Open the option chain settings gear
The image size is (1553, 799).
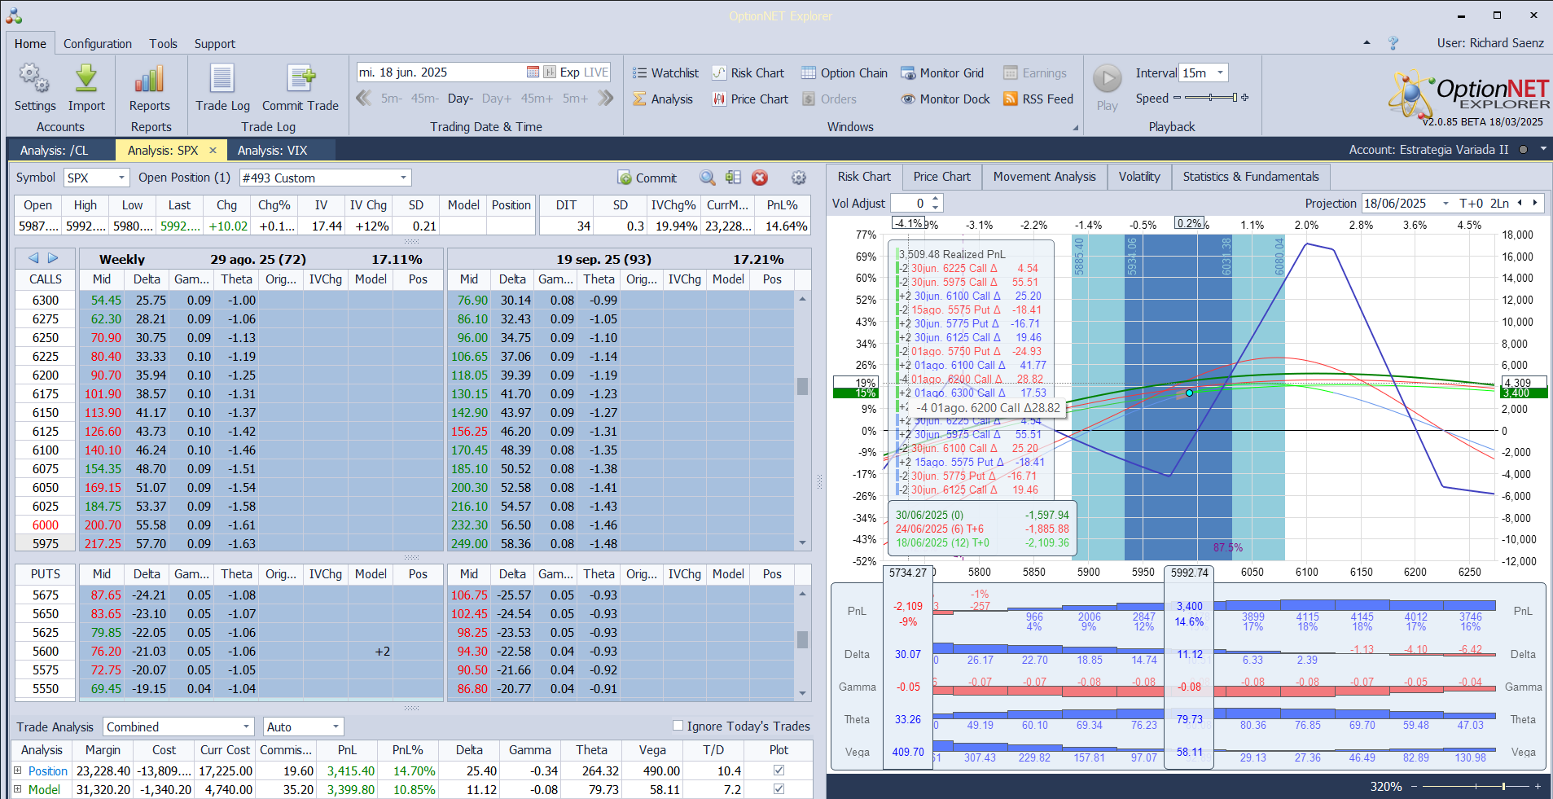799,178
